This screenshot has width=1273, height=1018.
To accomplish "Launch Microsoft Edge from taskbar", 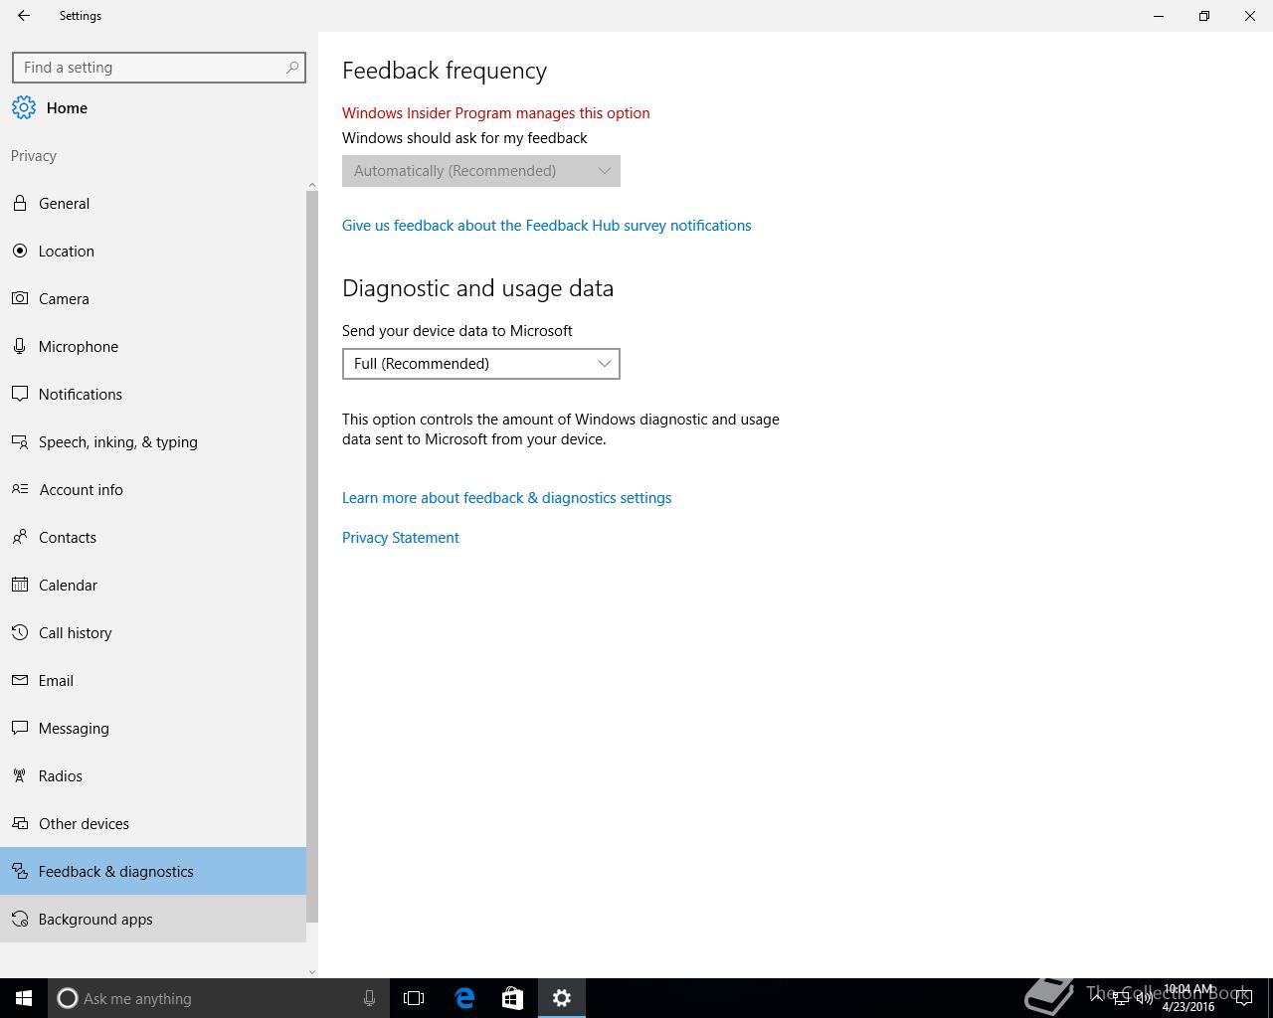I will tap(464, 998).
